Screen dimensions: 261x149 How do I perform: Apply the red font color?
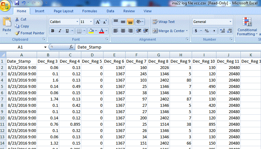click(x=102, y=31)
